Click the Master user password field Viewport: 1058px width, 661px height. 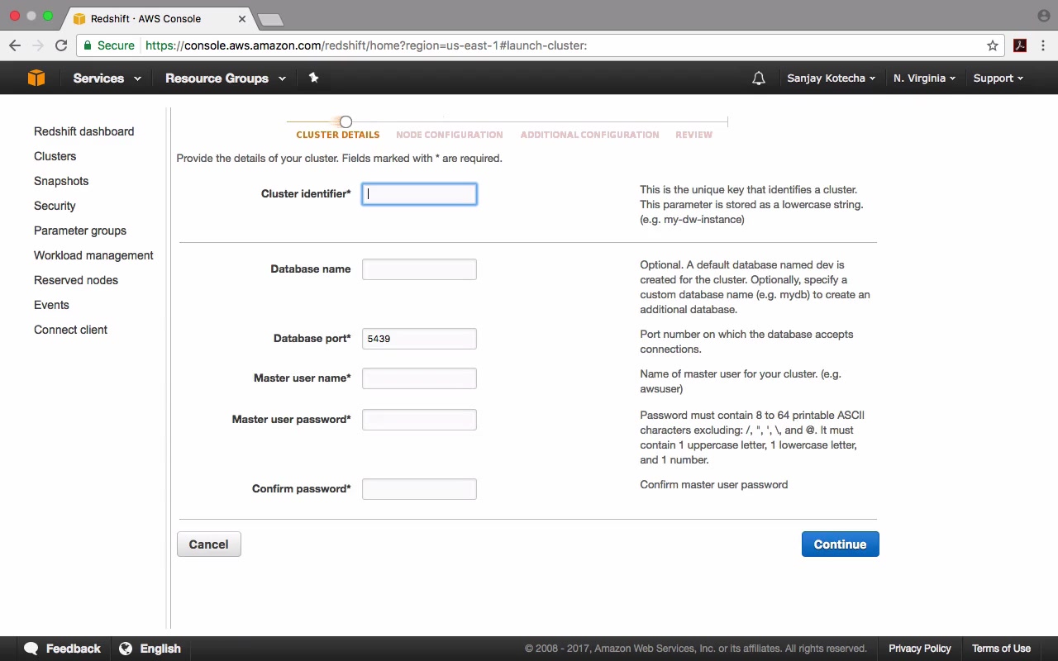tap(419, 420)
